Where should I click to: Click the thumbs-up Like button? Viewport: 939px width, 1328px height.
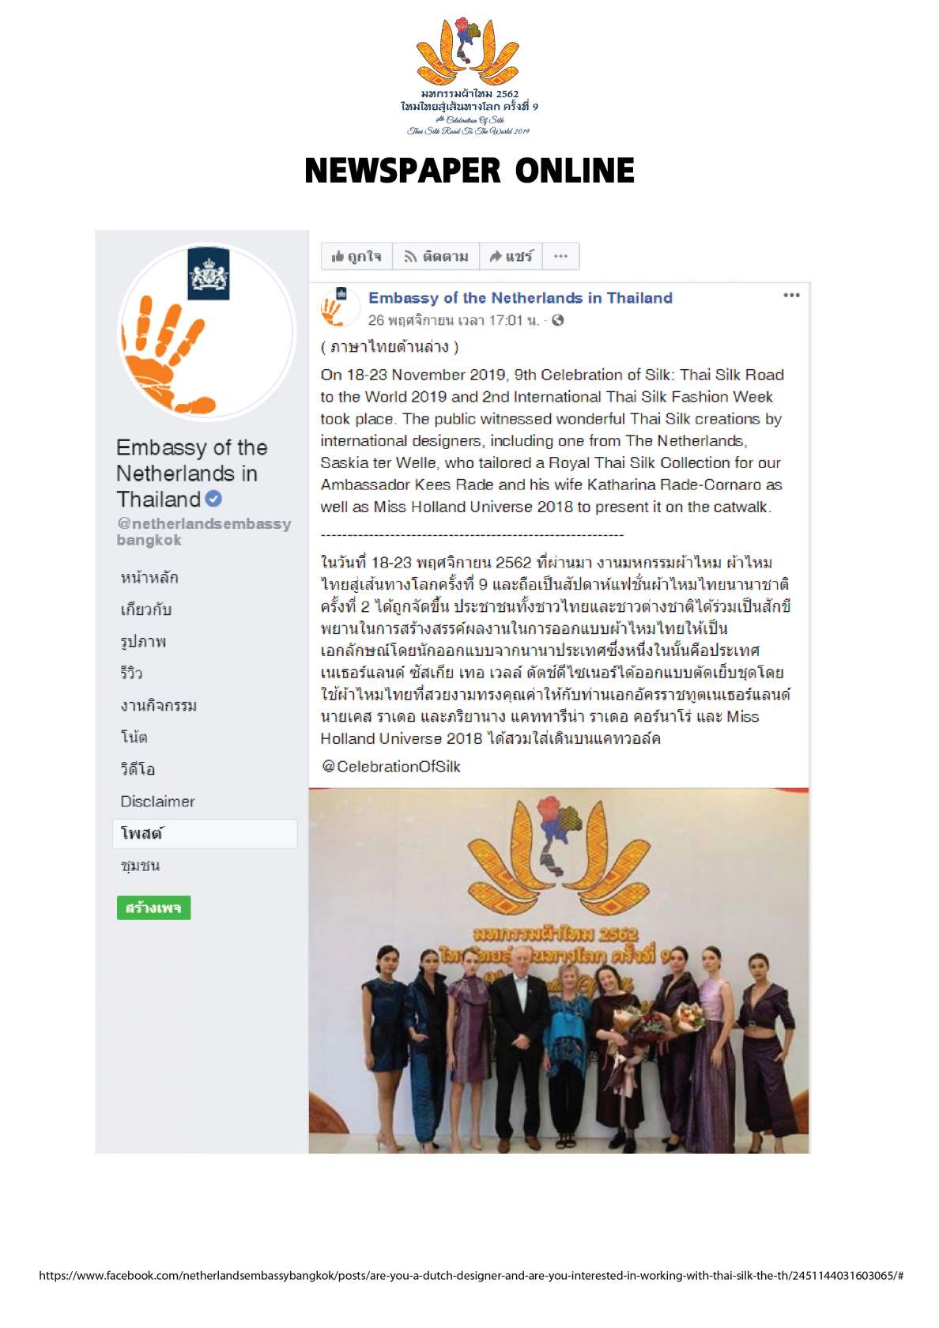coord(356,256)
